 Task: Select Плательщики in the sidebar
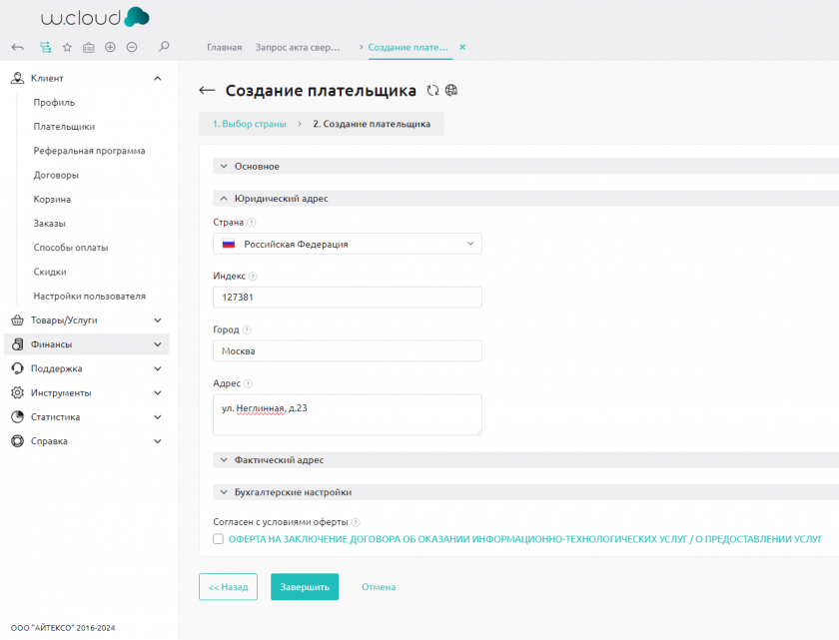[x=64, y=127]
